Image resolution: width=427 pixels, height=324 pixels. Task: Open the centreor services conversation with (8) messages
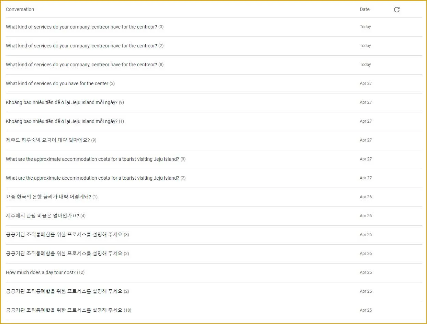click(81, 65)
